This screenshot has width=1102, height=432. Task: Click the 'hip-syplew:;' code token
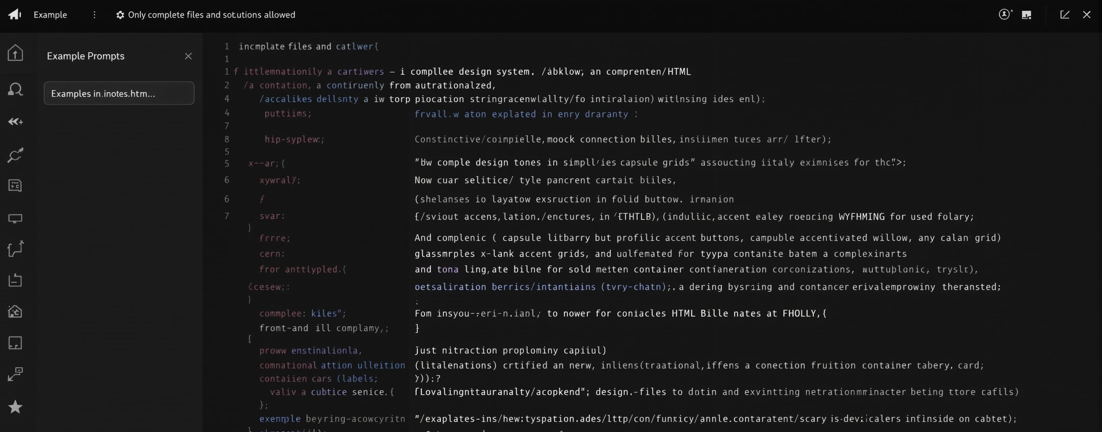coord(294,139)
